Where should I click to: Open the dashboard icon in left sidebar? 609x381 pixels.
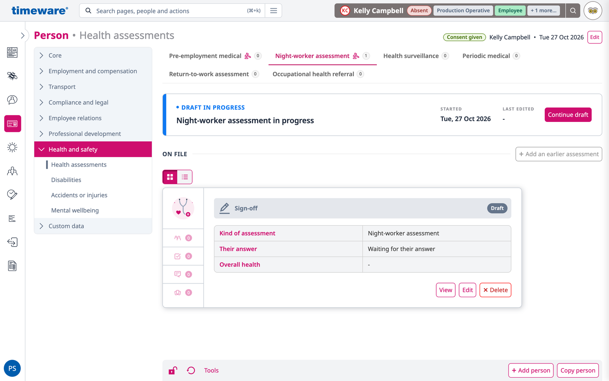pos(12,53)
